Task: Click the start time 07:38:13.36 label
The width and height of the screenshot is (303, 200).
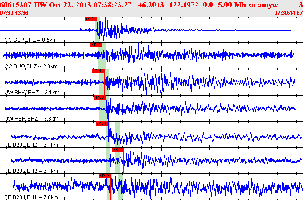Action: (14, 13)
